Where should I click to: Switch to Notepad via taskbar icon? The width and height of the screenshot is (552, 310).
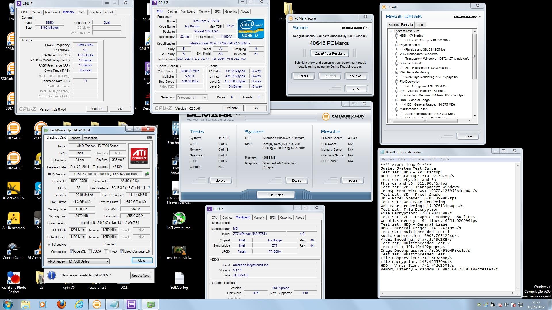pyautogui.click(x=114, y=304)
